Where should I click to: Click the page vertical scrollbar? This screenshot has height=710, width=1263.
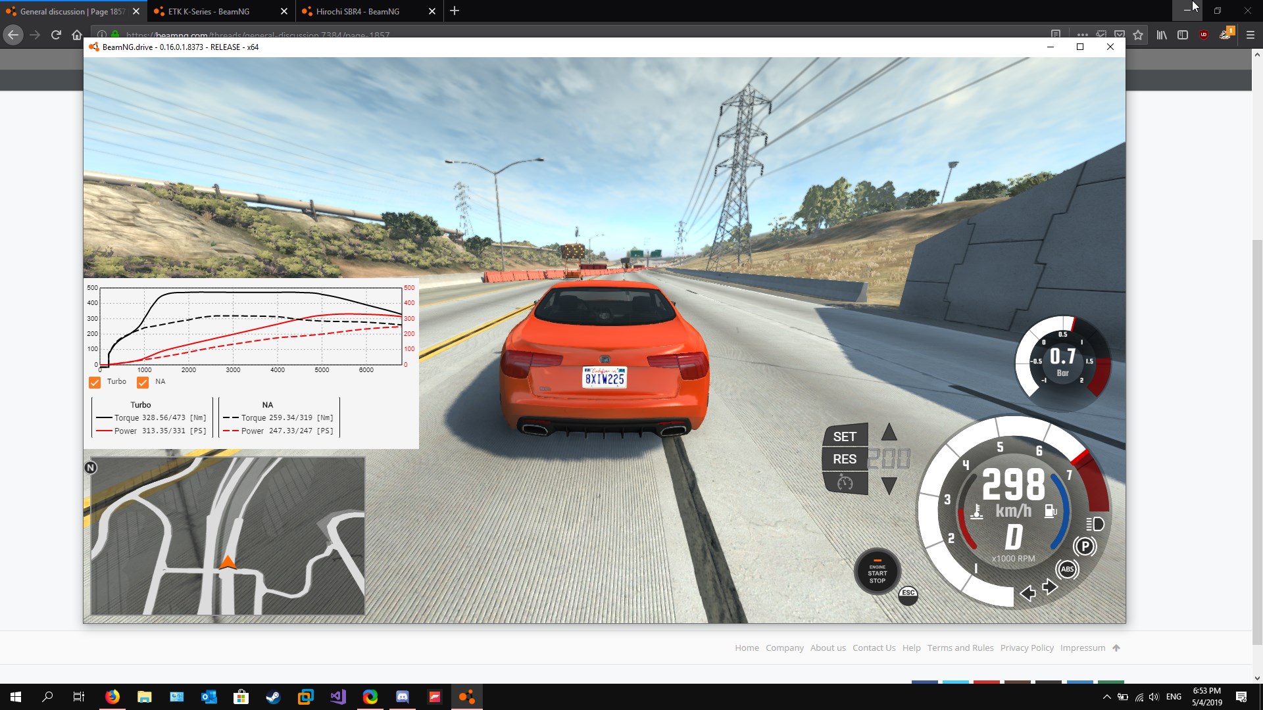pos(1257,440)
